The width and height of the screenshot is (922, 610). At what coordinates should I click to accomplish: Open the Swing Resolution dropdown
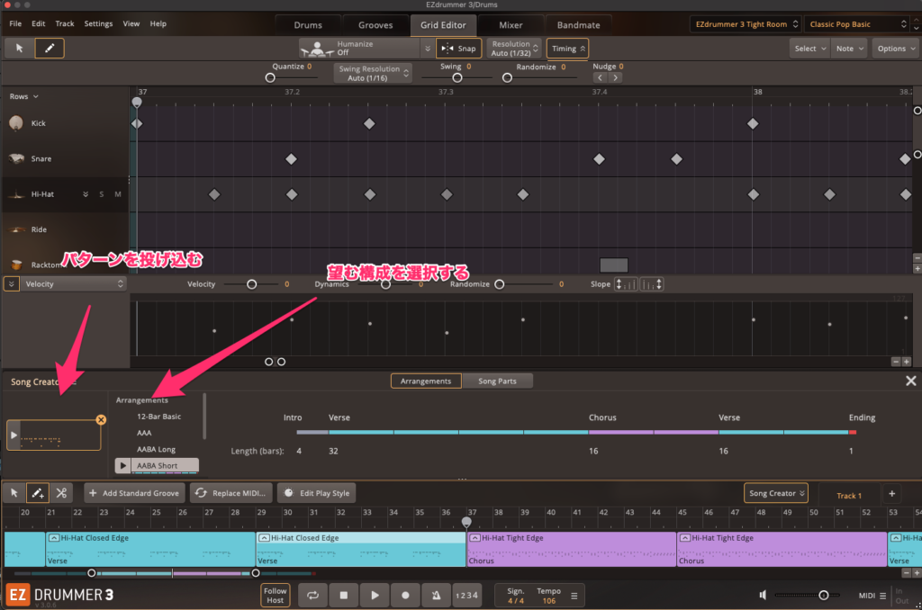tap(373, 73)
